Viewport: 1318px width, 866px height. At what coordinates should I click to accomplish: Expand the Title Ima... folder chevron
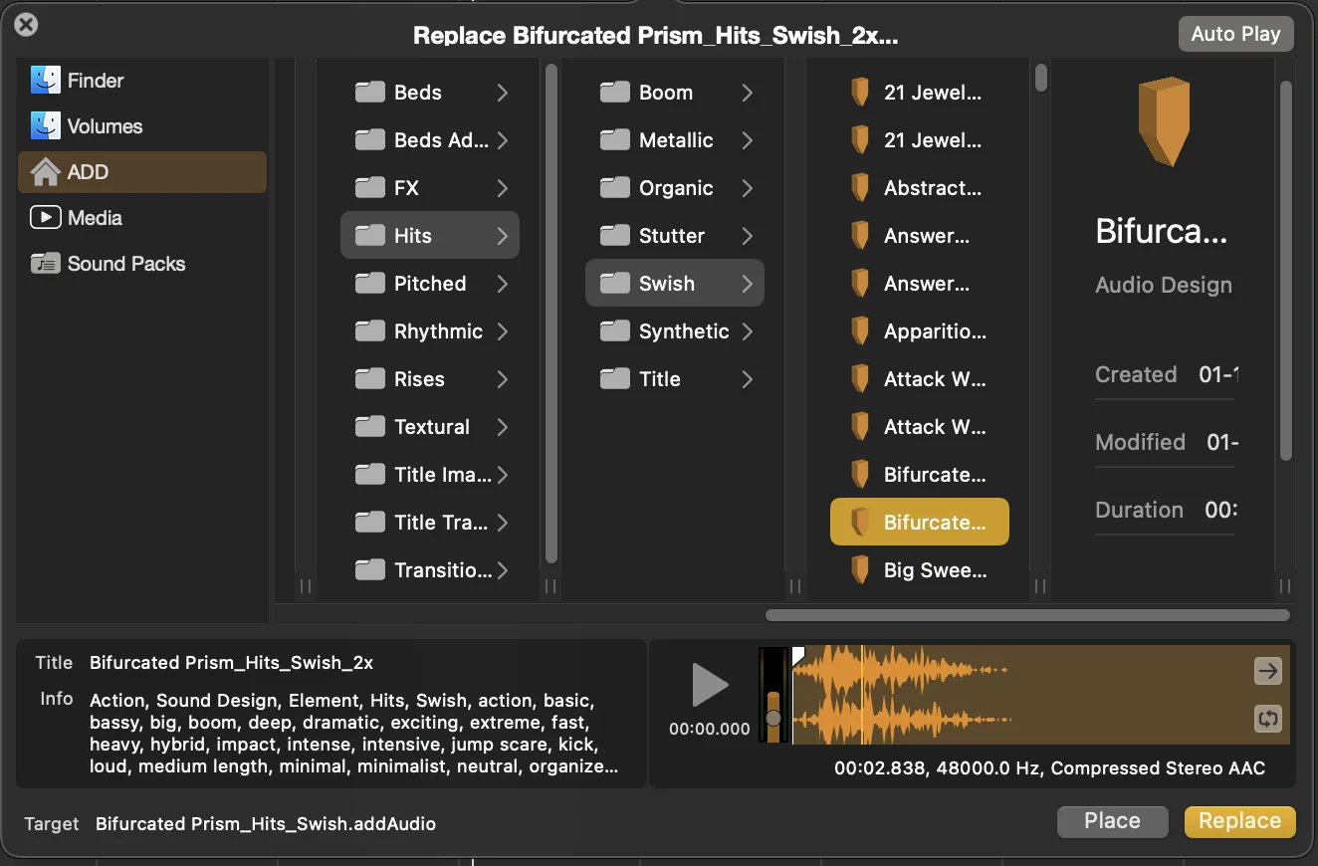click(x=503, y=475)
